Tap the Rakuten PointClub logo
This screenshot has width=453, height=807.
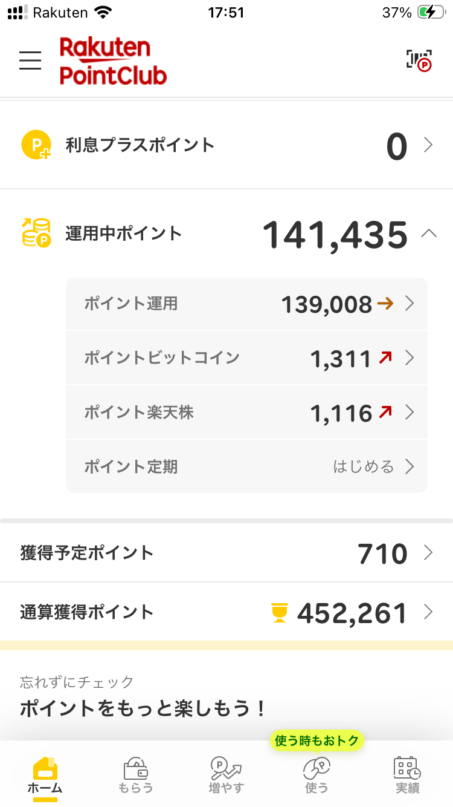(113, 60)
